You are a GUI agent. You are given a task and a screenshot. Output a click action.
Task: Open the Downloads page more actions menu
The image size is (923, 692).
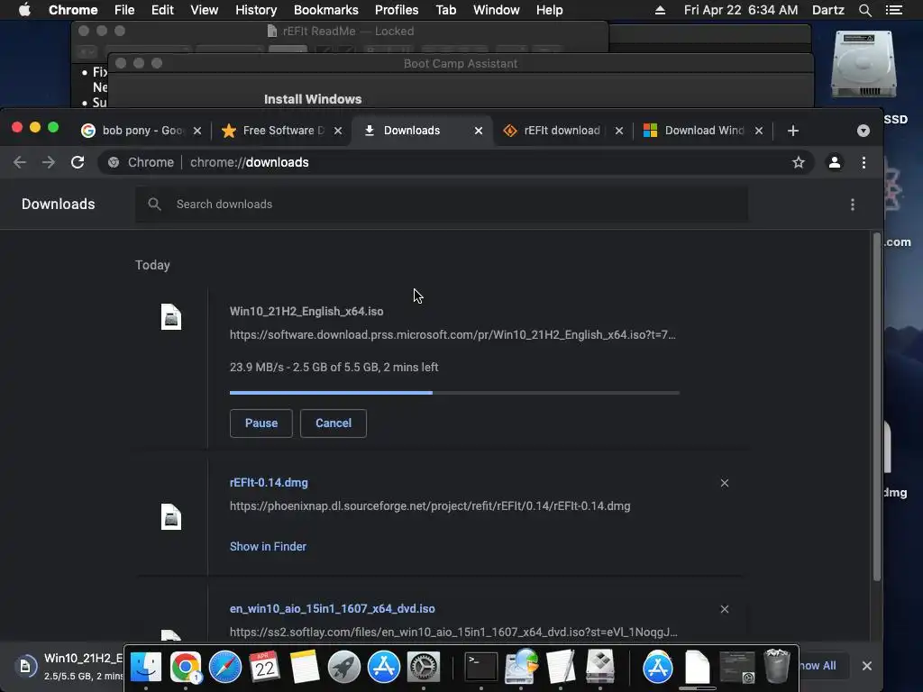coord(853,205)
